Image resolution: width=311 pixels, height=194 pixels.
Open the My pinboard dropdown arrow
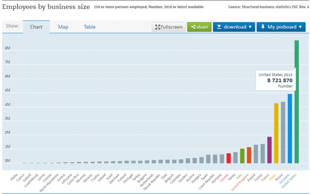pos(300,27)
